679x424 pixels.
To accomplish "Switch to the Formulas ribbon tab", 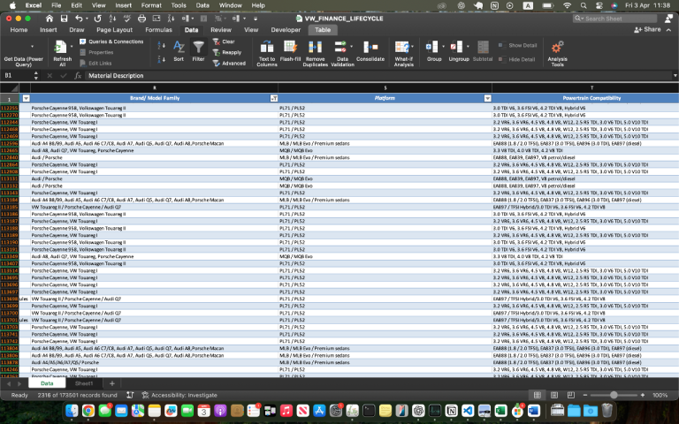I will pos(158,29).
